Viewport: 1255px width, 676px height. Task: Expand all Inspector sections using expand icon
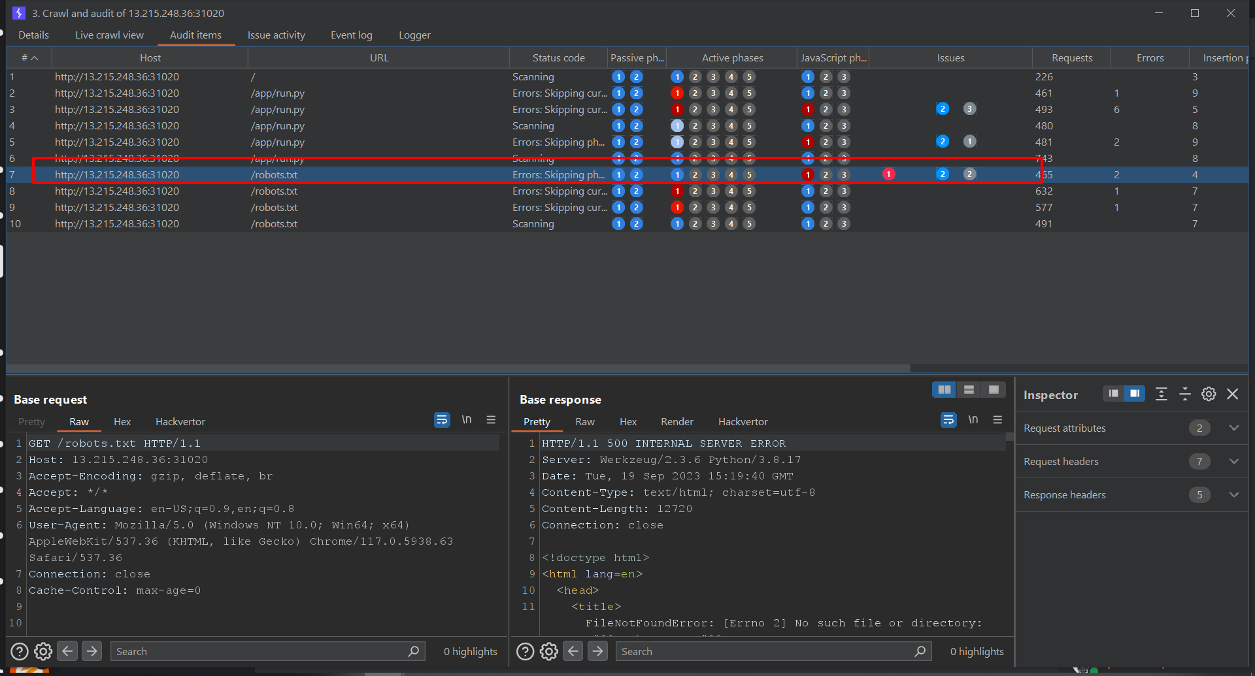[x=1162, y=394]
